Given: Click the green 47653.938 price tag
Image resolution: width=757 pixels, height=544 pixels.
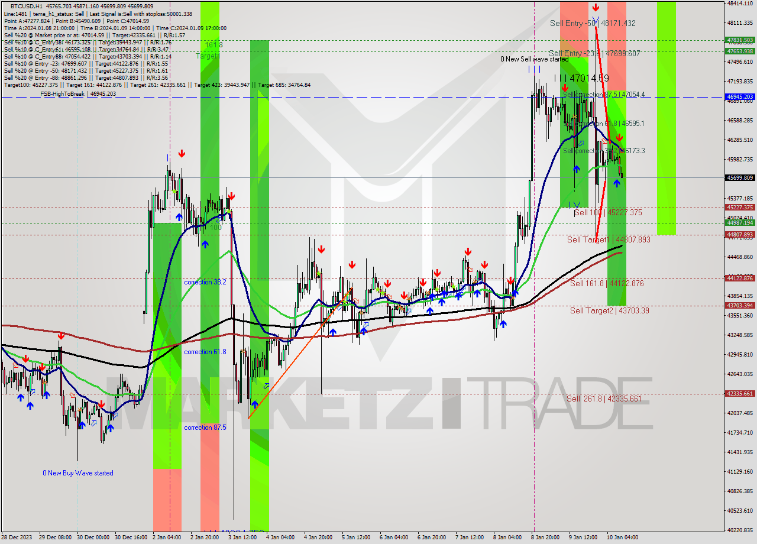Looking at the screenshot, I should (x=740, y=51).
